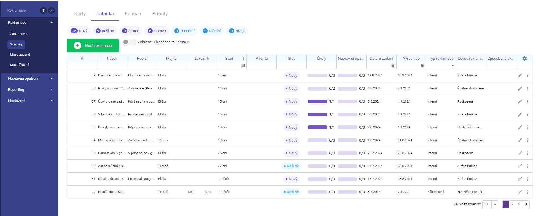Viewport: 536px width, 216px height.
Task: Toggle the Urgentní priority filter chip
Action: (184, 31)
